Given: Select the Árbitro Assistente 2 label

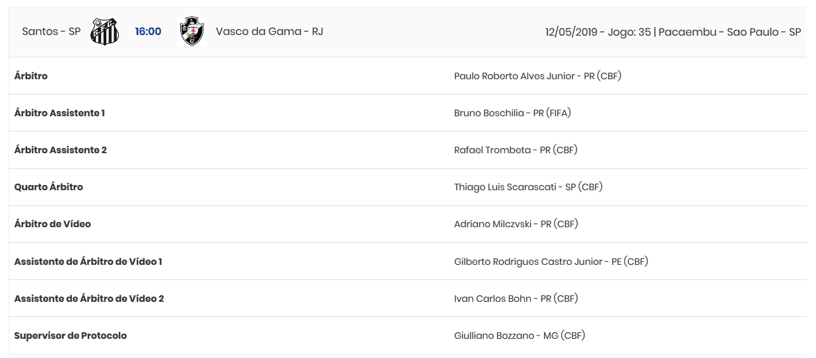Looking at the screenshot, I should [x=60, y=150].
